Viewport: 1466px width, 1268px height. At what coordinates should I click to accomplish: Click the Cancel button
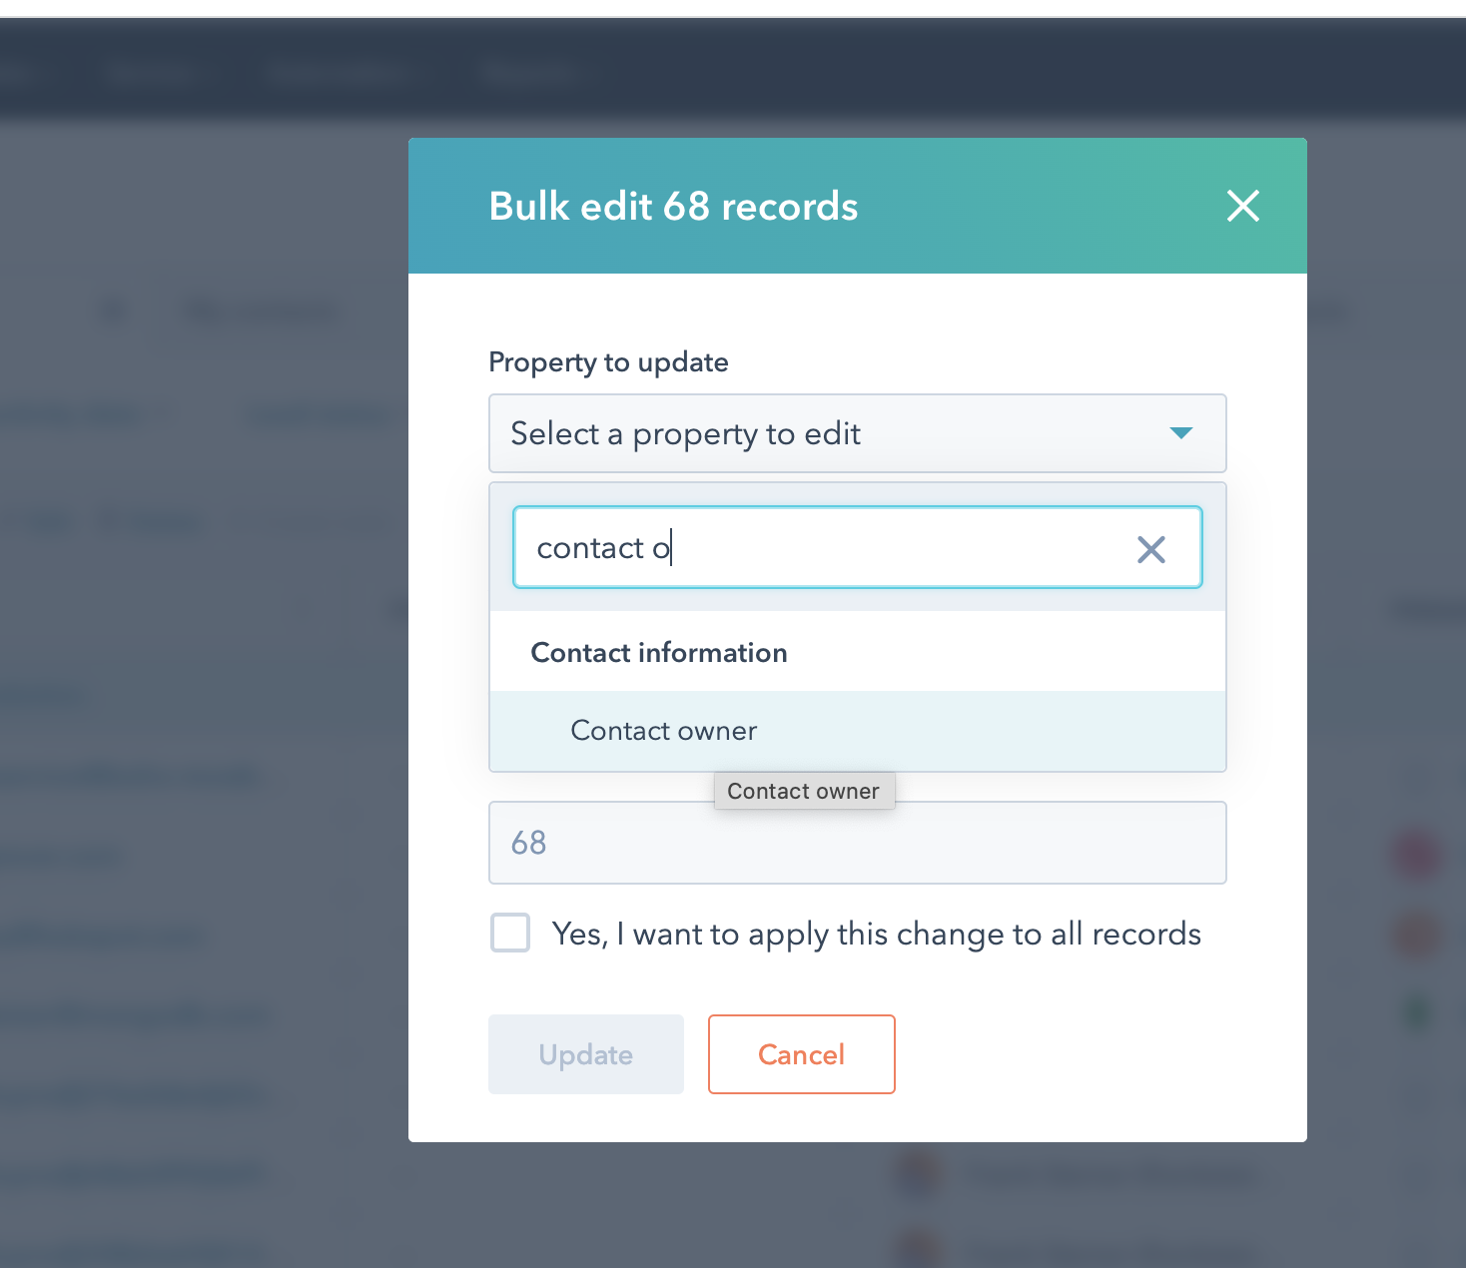coord(801,1053)
